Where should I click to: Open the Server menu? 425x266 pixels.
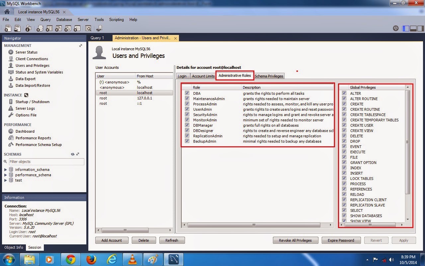(x=83, y=20)
